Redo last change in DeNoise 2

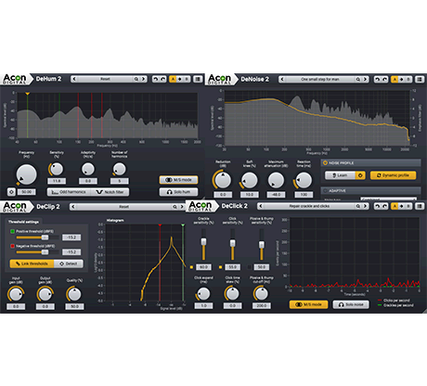[x=384, y=80]
